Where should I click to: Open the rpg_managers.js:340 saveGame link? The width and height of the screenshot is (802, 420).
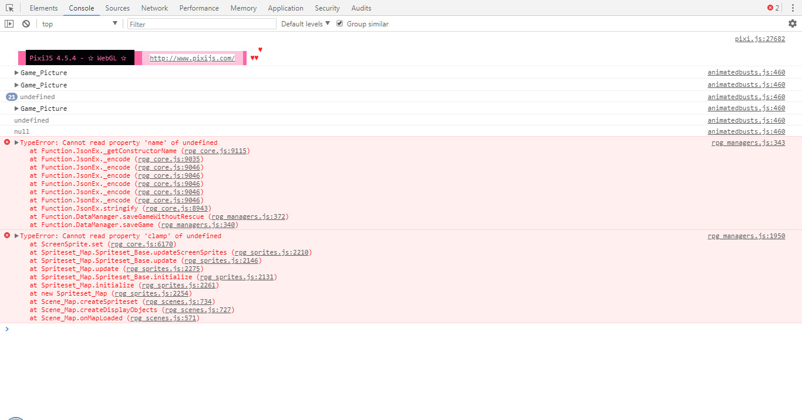198,225
